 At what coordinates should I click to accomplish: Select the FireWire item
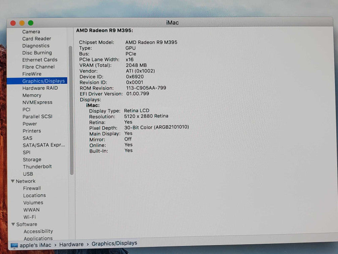(32, 74)
